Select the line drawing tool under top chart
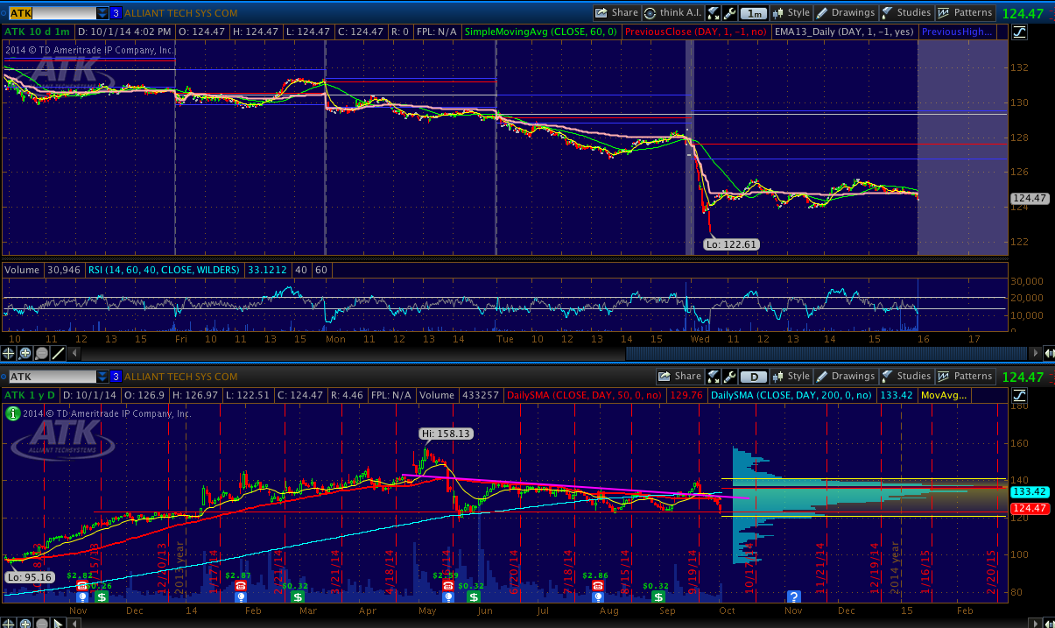The width and height of the screenshot is (1055, 628). click(59, 354)
